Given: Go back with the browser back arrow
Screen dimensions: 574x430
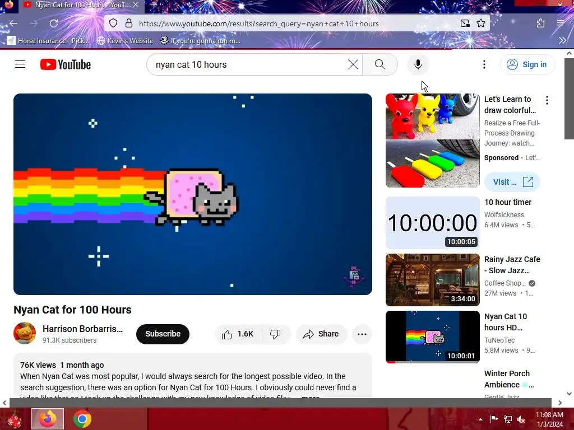Looking at the screenshot, I should 13,24.
